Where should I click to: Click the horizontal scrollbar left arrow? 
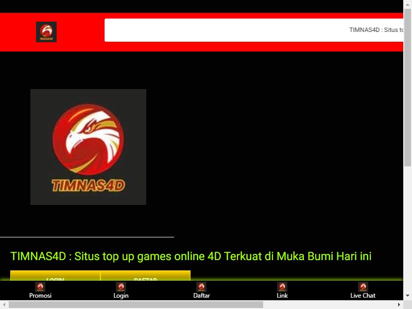4,304
